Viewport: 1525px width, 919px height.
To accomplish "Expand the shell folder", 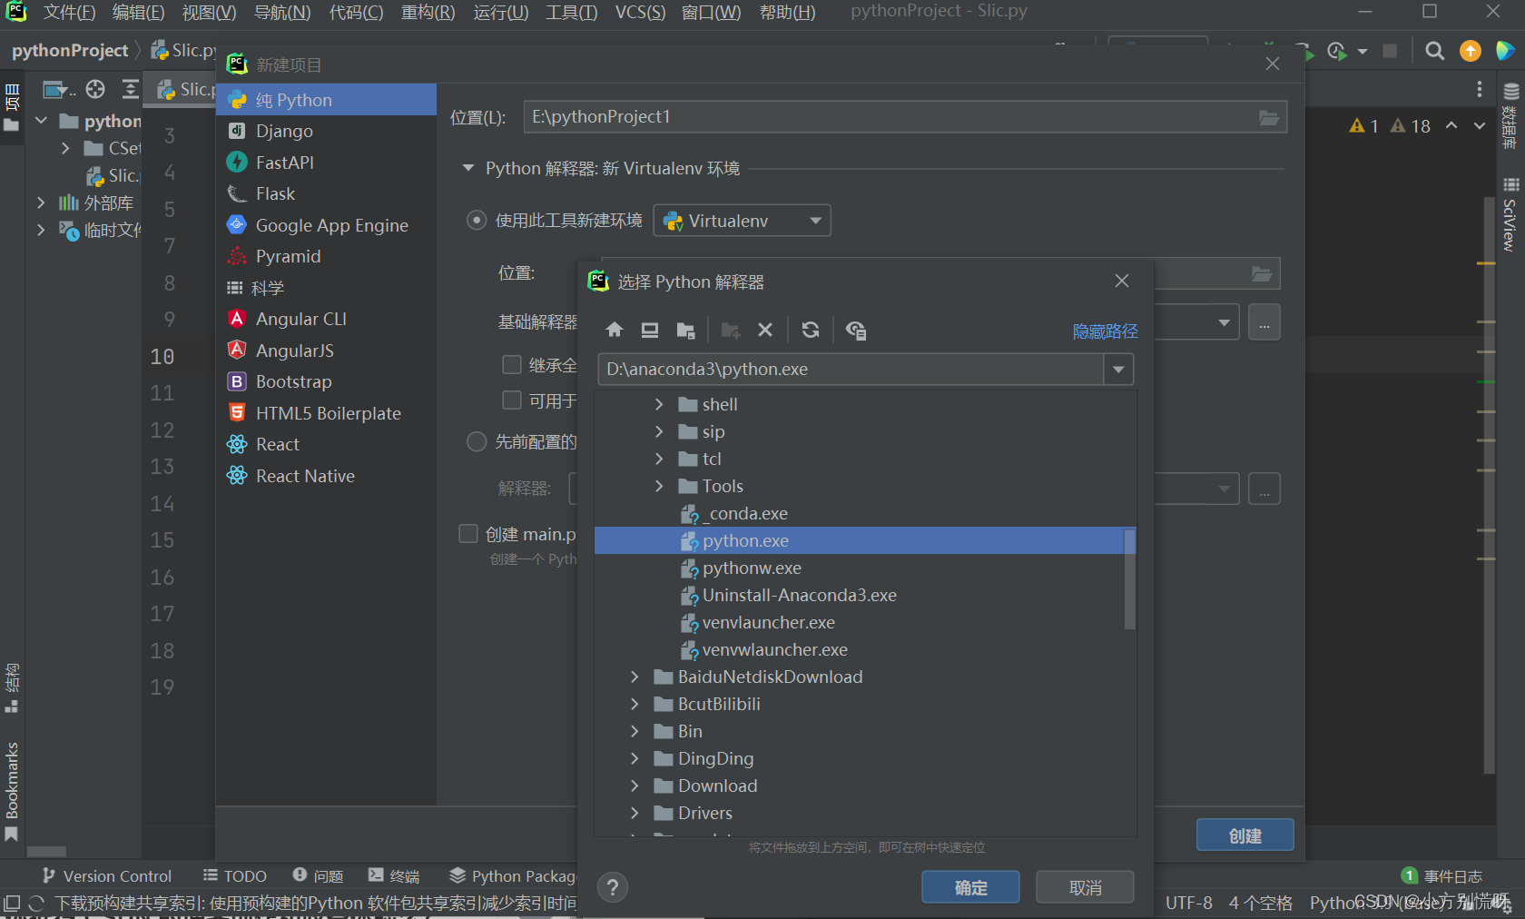I will pyautogui.click(x=659, y=404).
